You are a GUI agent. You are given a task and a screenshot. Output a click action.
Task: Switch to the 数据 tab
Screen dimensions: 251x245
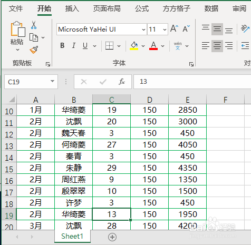(211, 8)
